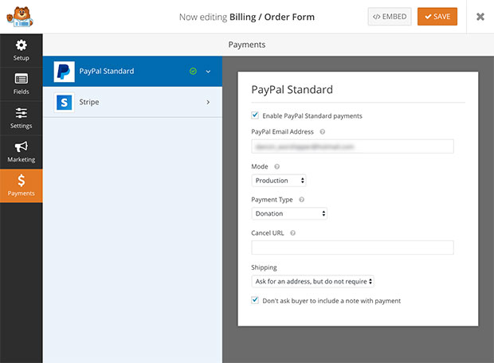This screenshot has width=494, height=363.
Task: Click the PayPal Standard panel heading
Action: pos(292,90)
